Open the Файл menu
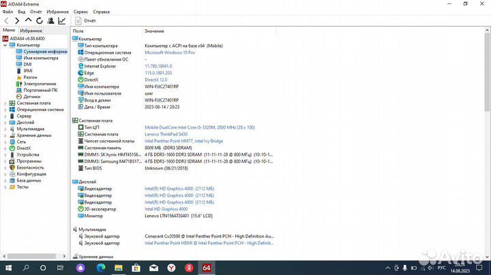The height and width of the screenshot is (275, 491). coord(8,12)
